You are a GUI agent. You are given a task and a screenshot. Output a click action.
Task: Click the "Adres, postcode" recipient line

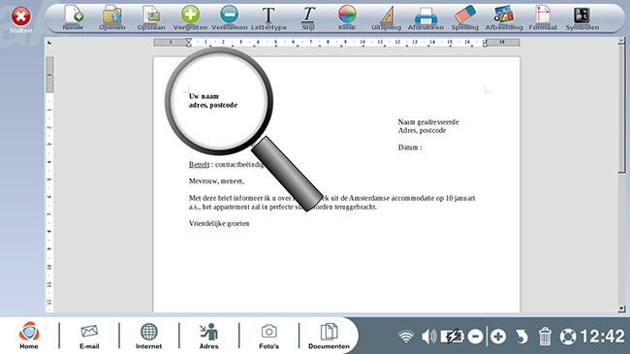422,130
